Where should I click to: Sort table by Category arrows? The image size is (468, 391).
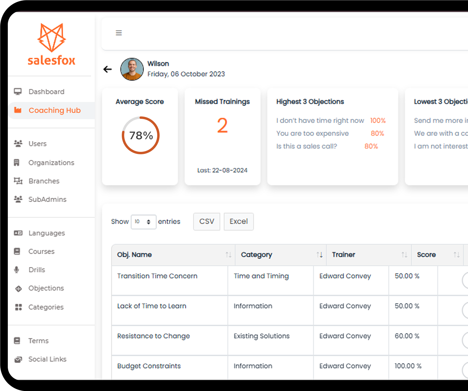pyautogui.click(x=319, y=255)
